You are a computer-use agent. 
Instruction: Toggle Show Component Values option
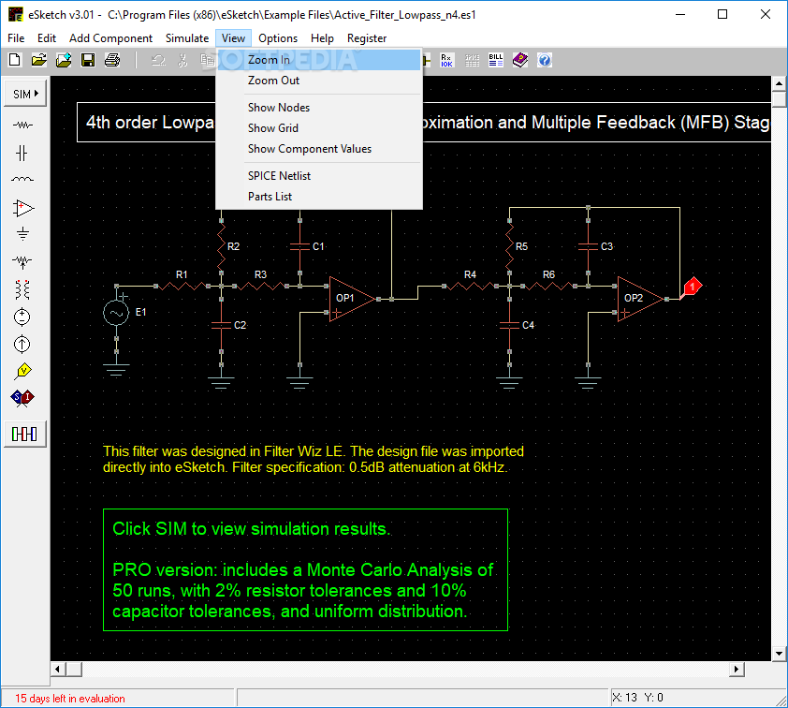(319, 149)
